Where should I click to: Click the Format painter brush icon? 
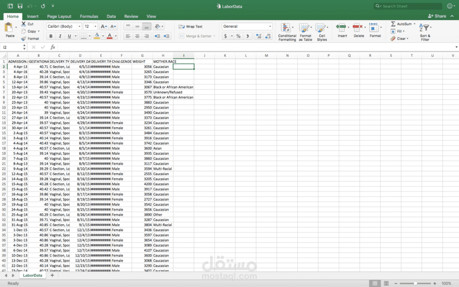coord(24,38)
